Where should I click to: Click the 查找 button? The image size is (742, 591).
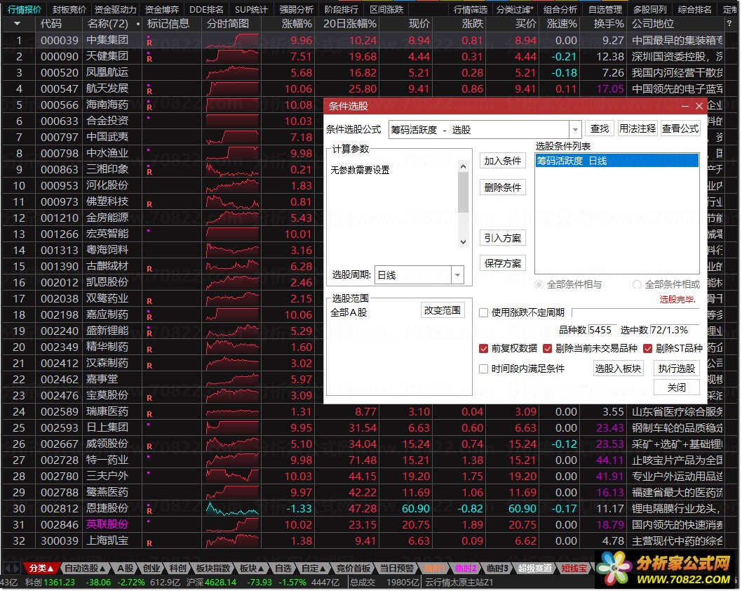(600, 129)
